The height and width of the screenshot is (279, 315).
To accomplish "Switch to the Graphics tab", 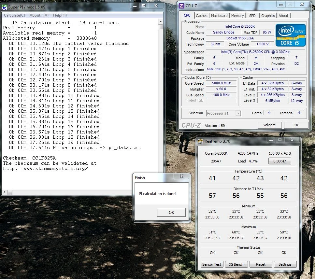I will click(x=268, y=16).
